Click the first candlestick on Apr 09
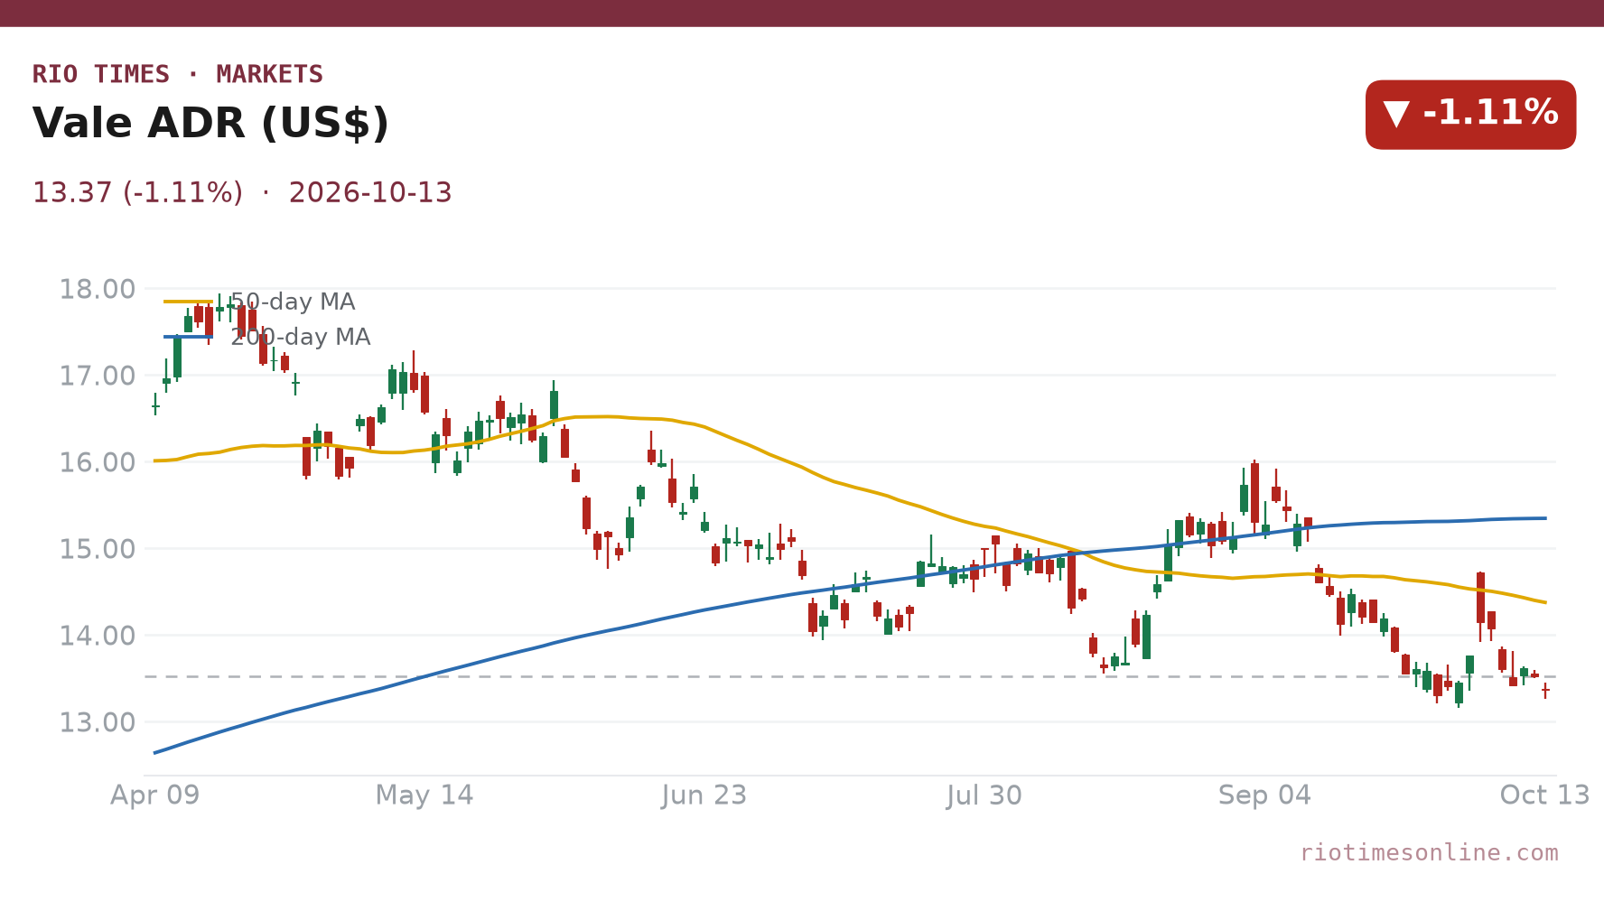This screenshot has height=902, width=1604. [155, 404]
